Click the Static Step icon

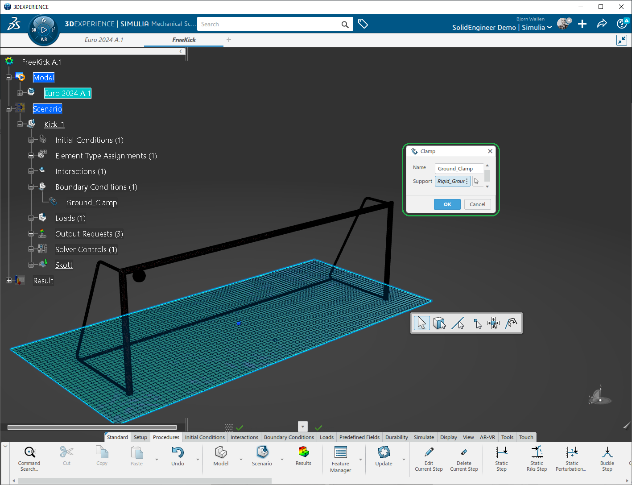pyautogui.click(x=501, y=453)
